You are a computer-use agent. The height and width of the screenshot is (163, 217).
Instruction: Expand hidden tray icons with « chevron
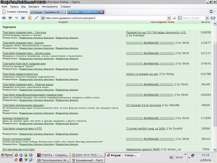189,157
